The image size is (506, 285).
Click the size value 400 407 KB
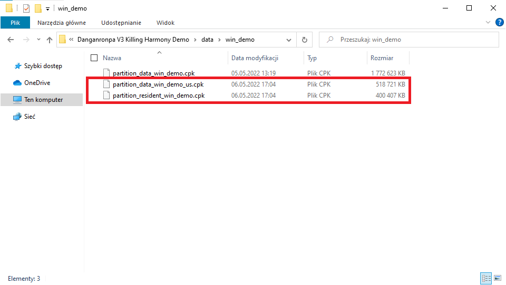(x=390, y=96)
